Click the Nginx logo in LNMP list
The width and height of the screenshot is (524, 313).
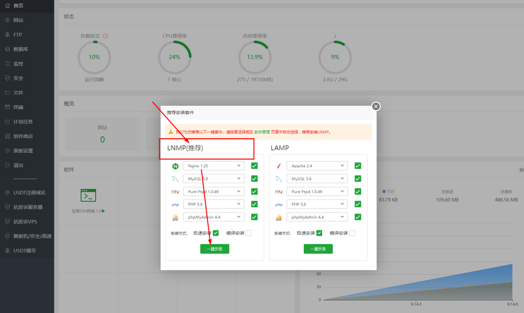click(175, 166)
